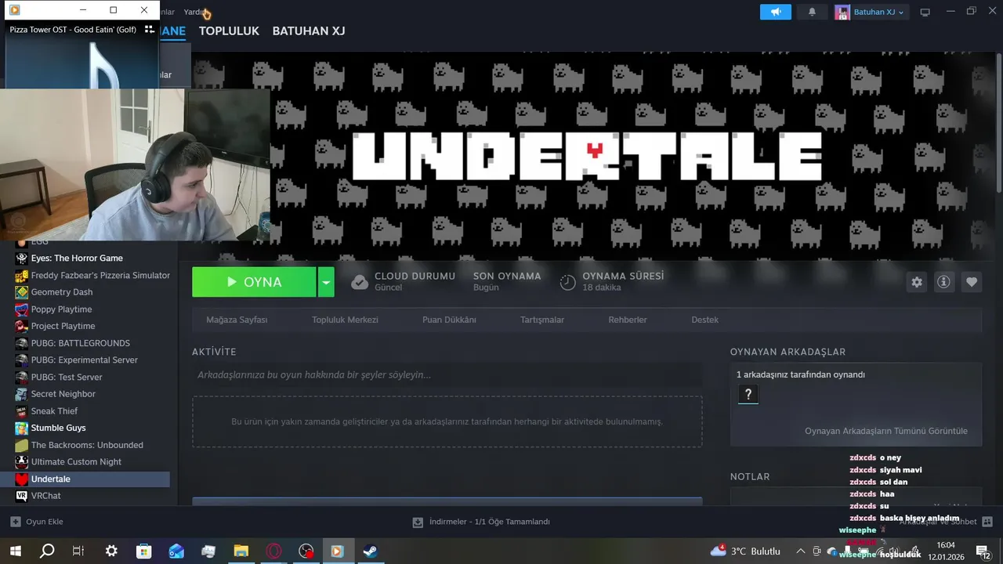This screenshot has width=1003, height=564.
Task: Open OBS Studio from the taskbar
Action: (x=306, y=551)
